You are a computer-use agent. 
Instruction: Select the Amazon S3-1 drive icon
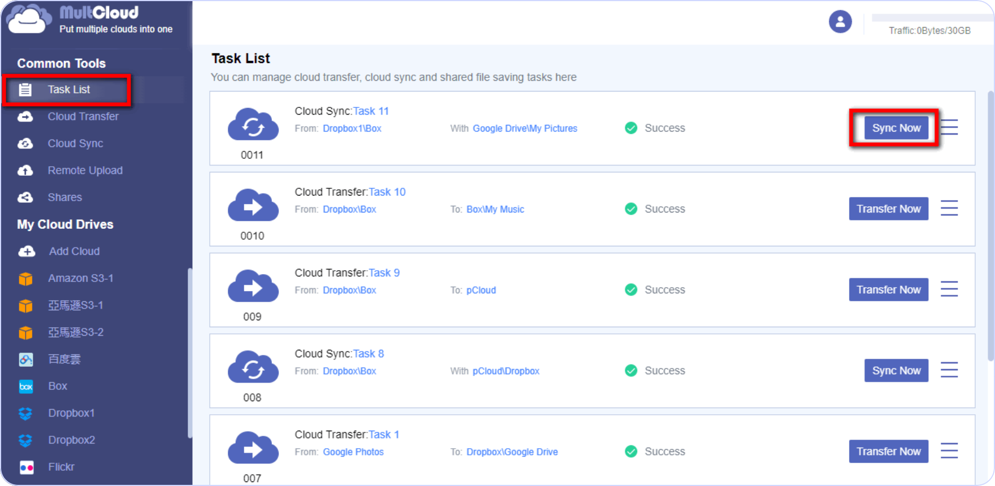[26, 279]
